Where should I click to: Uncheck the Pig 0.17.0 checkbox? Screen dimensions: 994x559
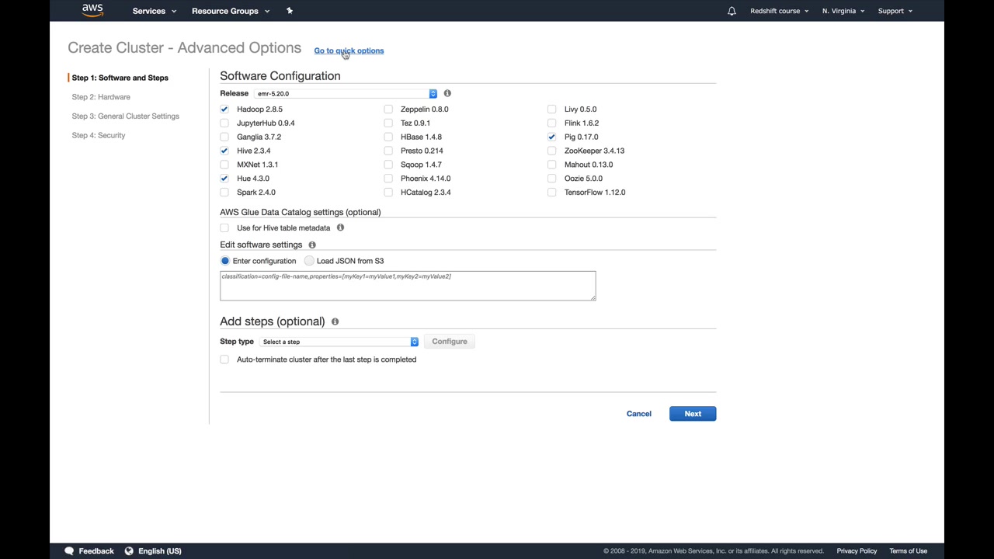point(552,137)
